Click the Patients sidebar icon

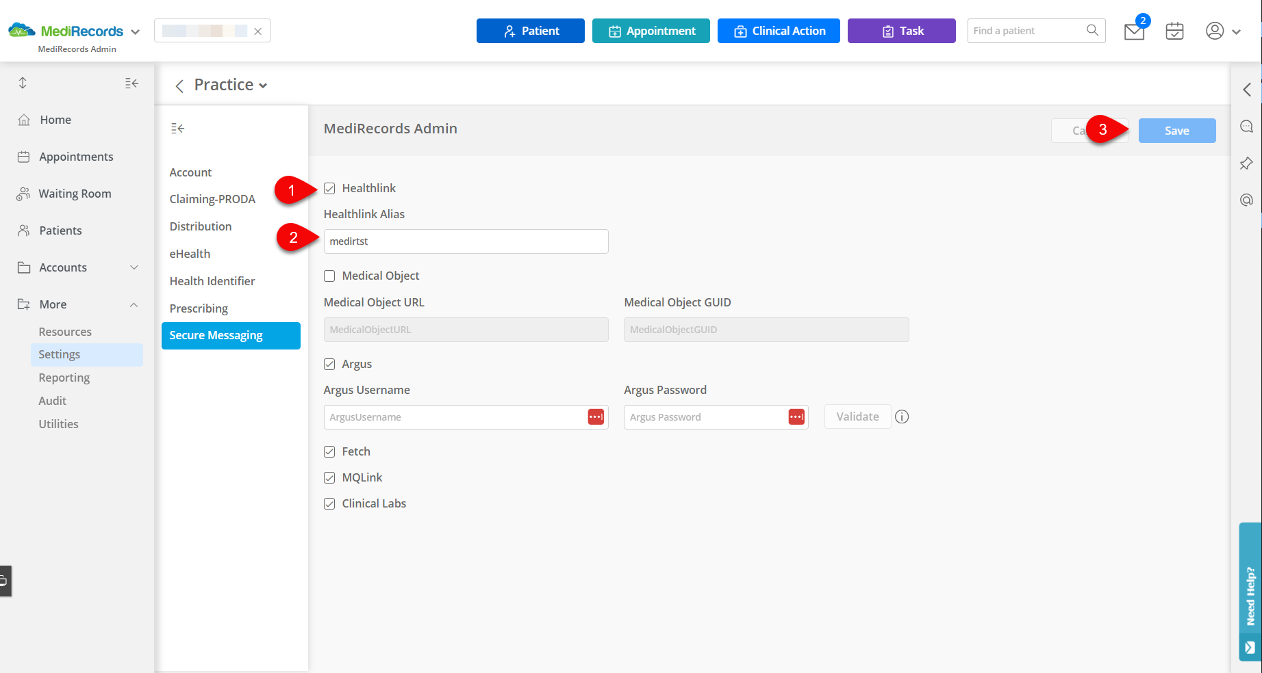click(24, 230)
